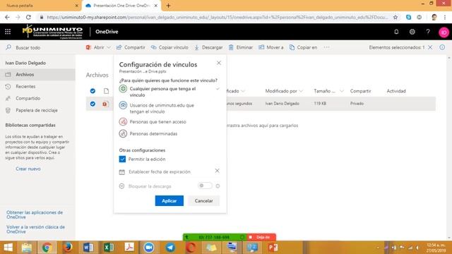452x254 pixels.
Task: Open the help question mark icon
Action: (428, 32)
